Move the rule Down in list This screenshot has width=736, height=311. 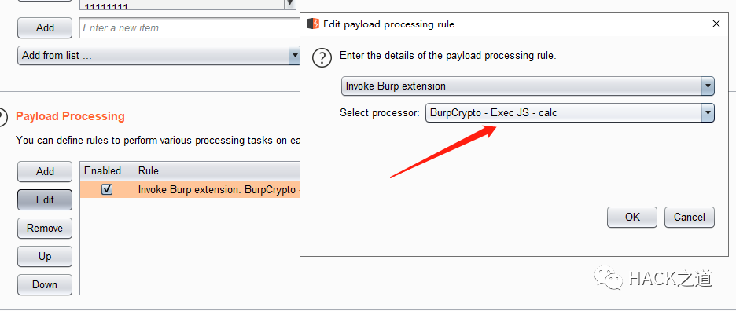45,285
